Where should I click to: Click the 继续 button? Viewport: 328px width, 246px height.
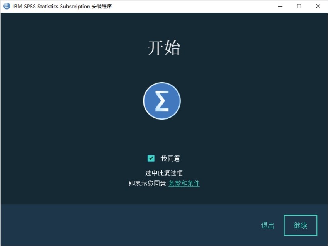click(300, 225)
